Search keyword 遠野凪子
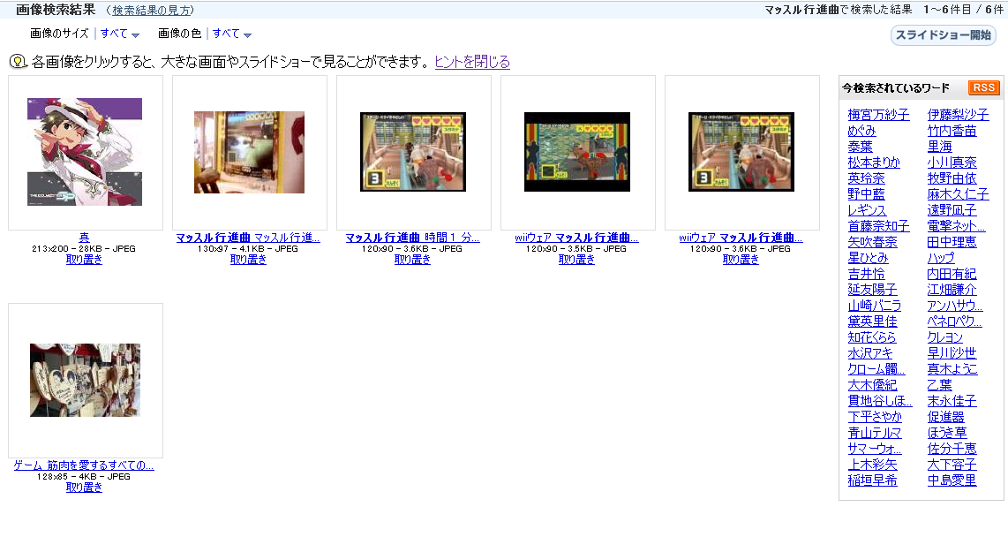 coord(952,210)
